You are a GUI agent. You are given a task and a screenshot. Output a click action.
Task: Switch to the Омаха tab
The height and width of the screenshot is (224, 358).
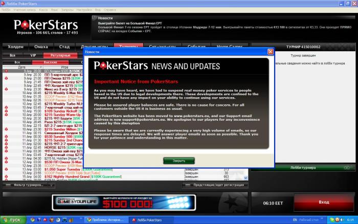41,47
